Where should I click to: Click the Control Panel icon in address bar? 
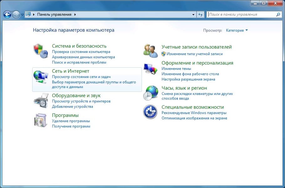coord(28,14)
